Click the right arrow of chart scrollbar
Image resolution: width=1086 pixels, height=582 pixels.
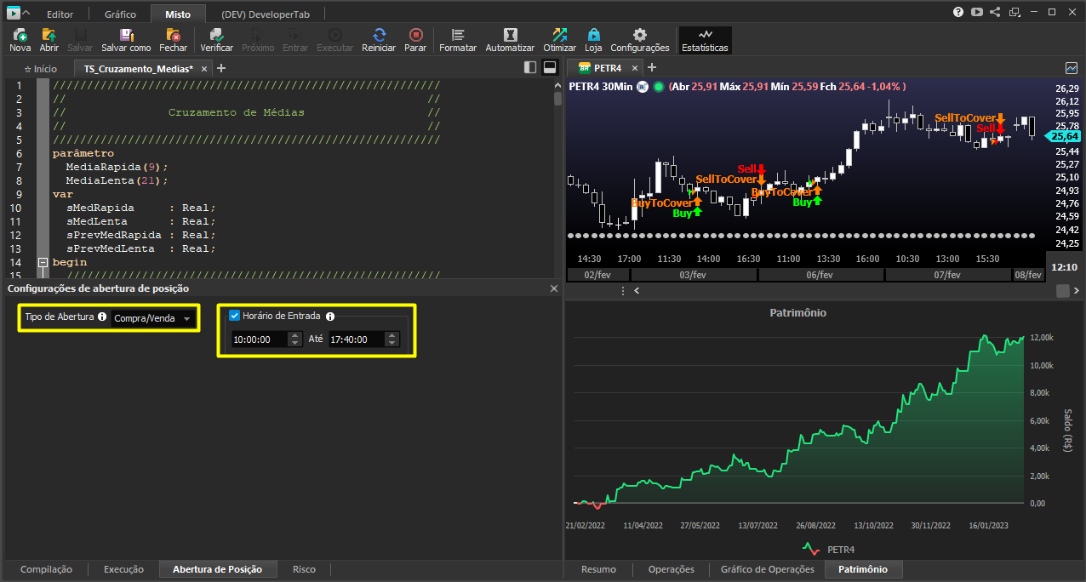(1077, 291)
